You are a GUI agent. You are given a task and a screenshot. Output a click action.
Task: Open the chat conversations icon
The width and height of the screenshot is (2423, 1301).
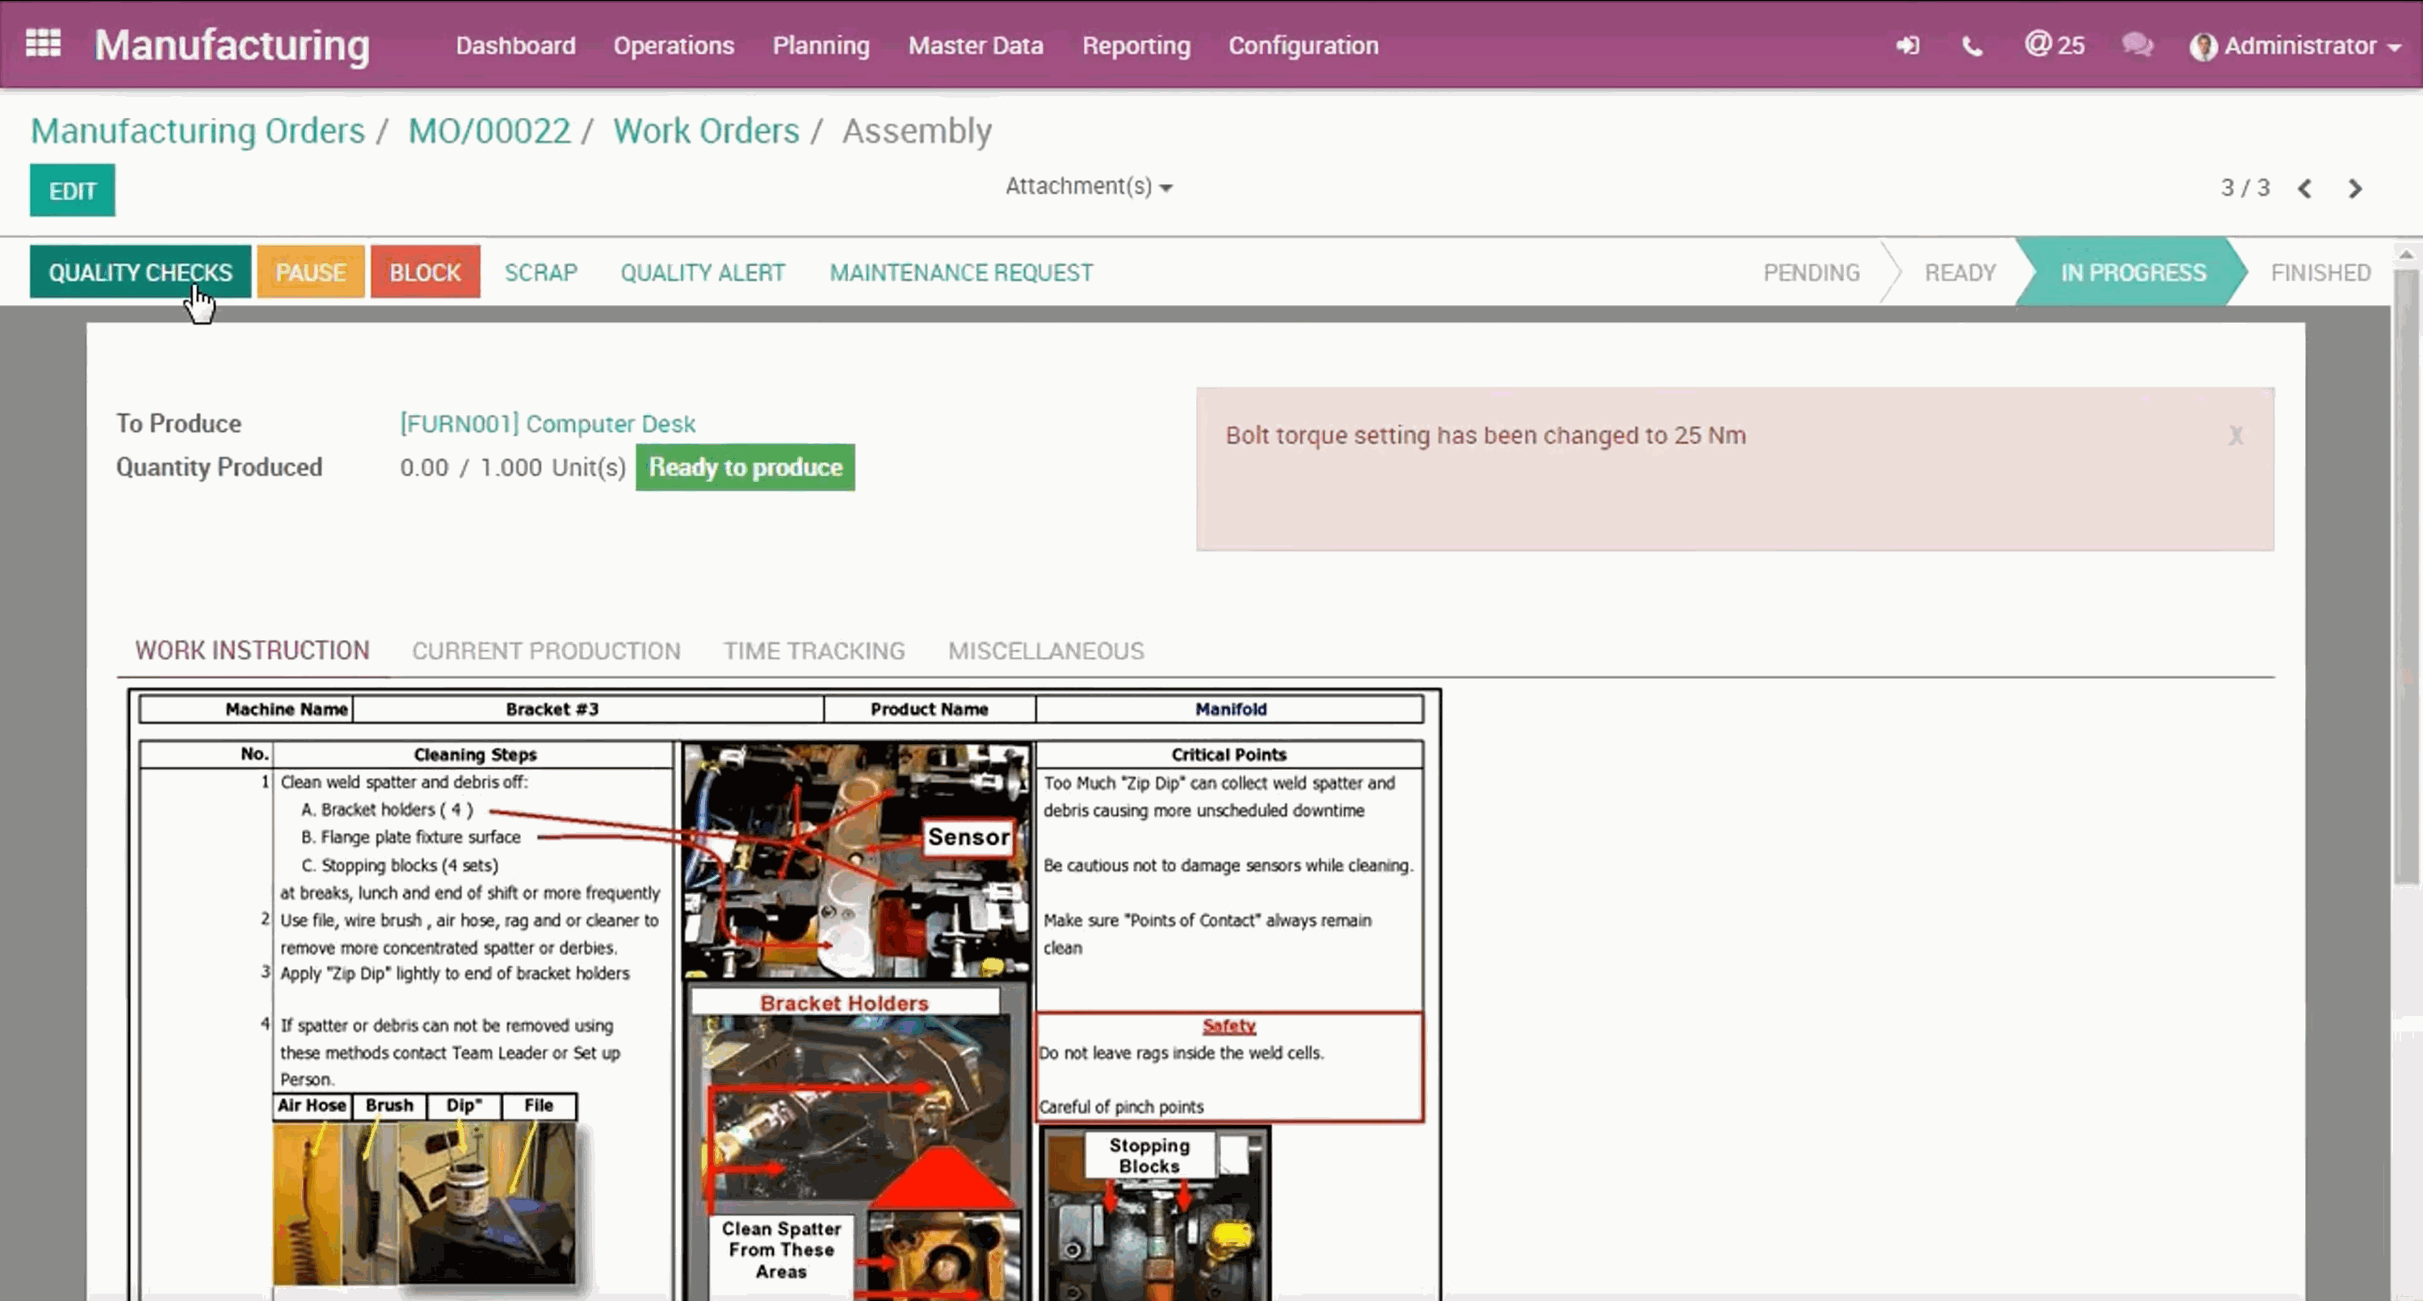(x=2137, y=45)
